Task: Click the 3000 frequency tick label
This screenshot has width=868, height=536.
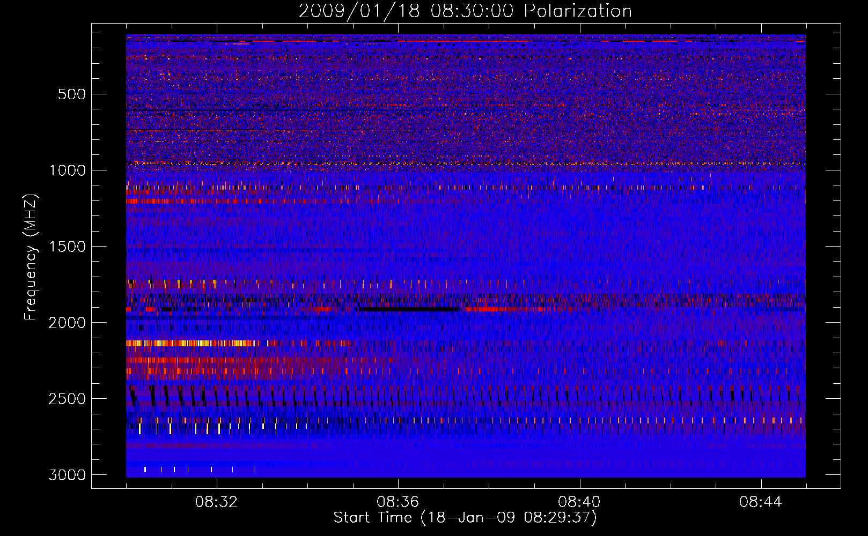Action: [67, 475]
